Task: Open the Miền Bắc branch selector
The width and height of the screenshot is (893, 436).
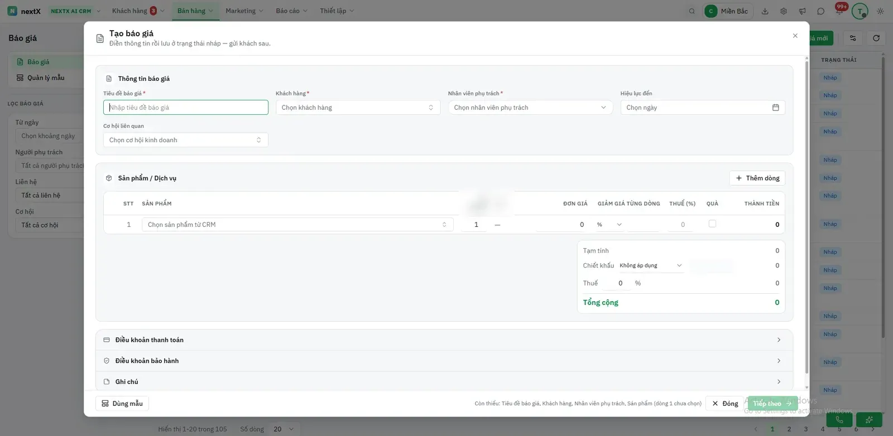Action: tap(728, 11)
